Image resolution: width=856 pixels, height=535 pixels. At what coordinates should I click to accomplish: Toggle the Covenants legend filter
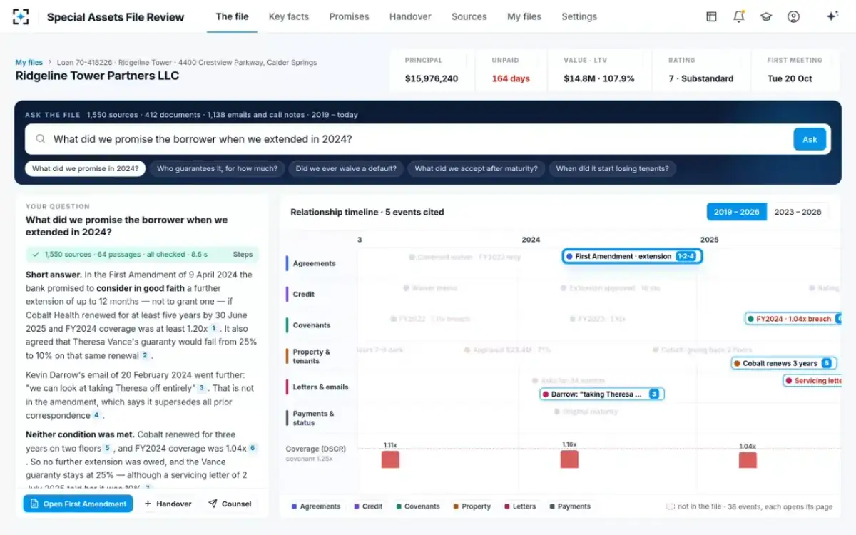(x=417, y=506)
